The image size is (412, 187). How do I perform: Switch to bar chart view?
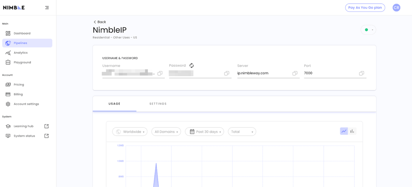click(x=352, y=131)
